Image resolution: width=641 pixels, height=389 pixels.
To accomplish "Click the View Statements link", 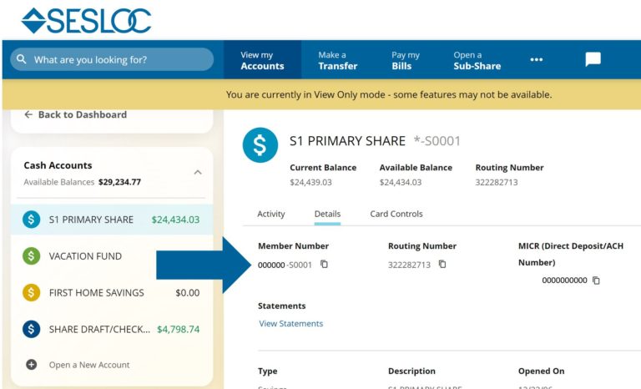I will pos(290,324).
